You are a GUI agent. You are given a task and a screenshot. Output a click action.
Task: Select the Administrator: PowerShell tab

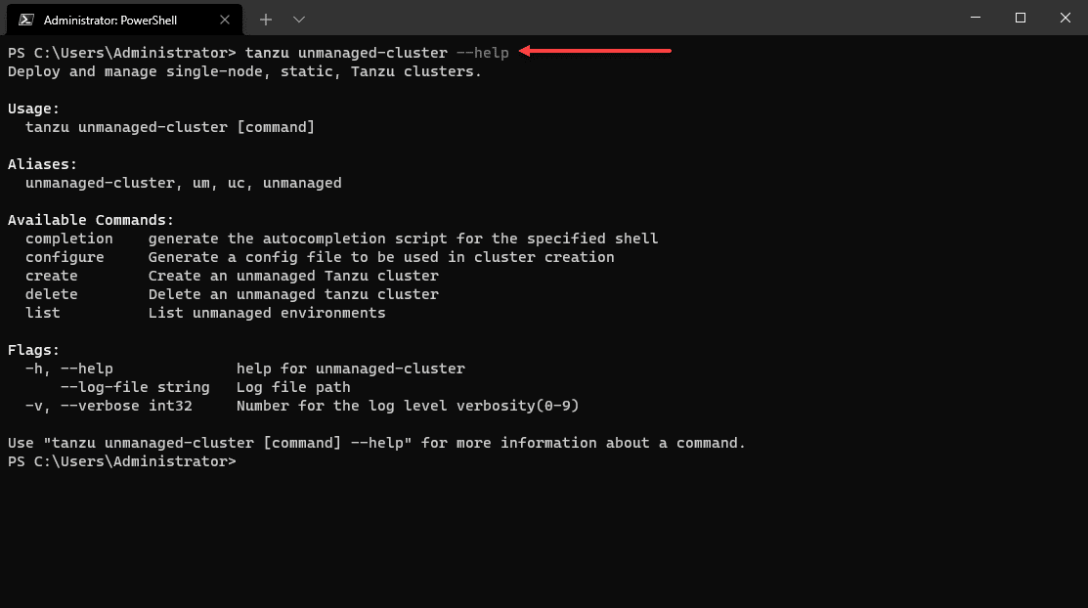(x=117, y=20)
